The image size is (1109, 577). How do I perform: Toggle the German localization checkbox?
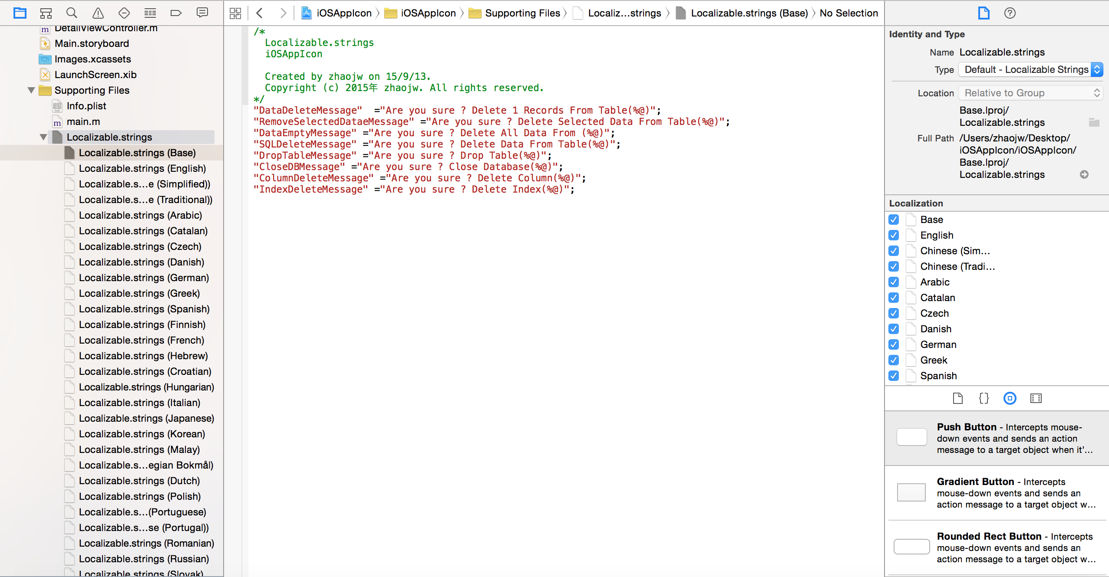[x=894, y=344]
